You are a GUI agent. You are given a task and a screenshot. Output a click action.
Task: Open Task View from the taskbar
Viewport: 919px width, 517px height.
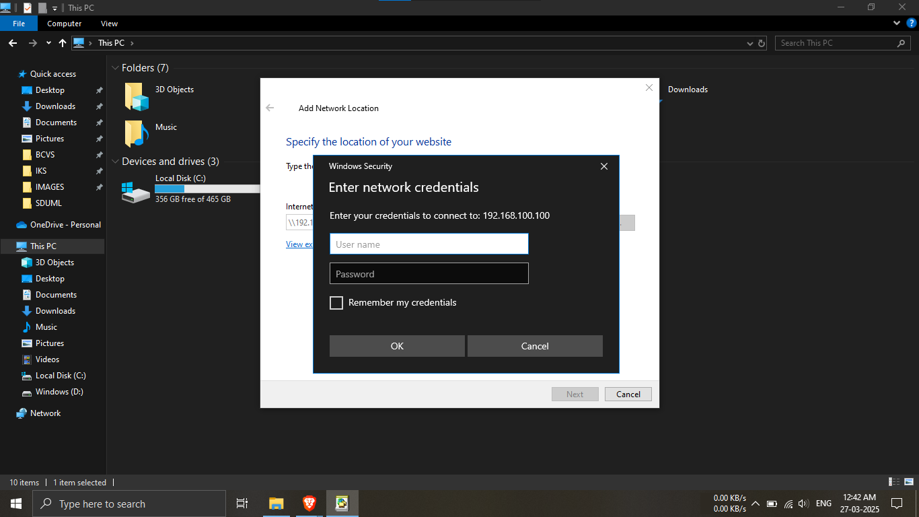tap(242, 503)
